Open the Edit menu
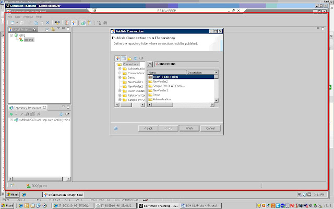Screen dimensions: 334x209 [17, 17]
